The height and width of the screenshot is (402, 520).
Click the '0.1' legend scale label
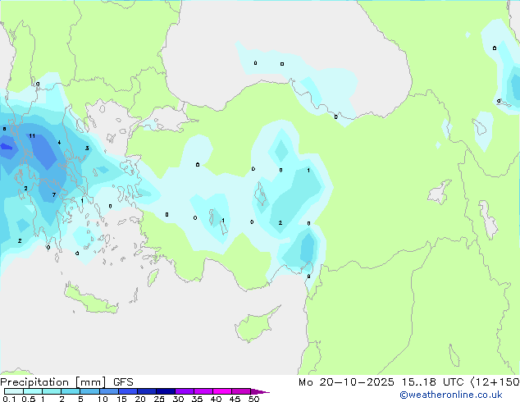[9, 399]
